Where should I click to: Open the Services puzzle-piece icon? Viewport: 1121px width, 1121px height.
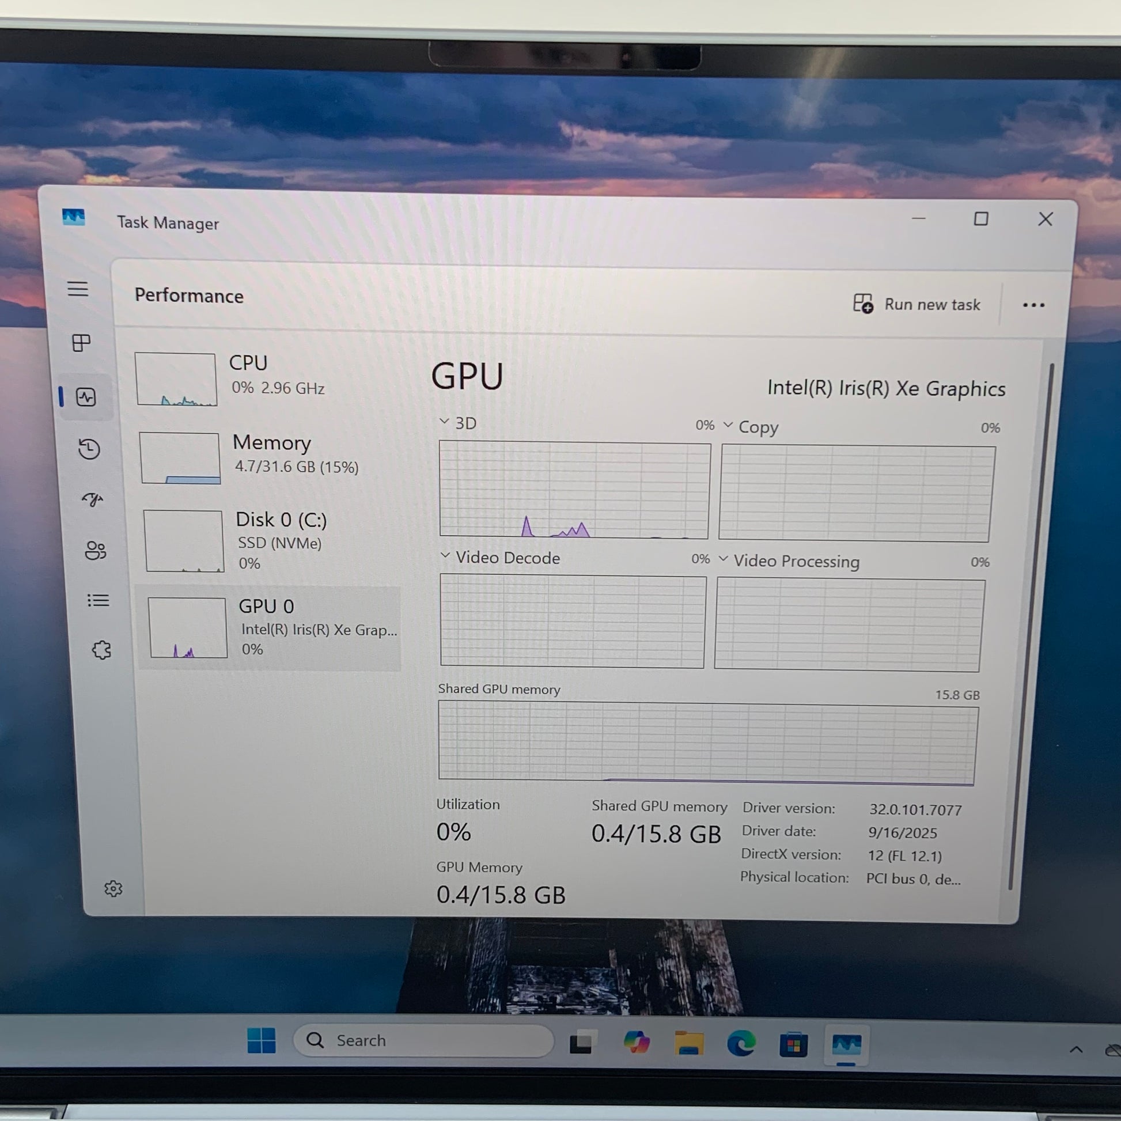tap(101, 650)
